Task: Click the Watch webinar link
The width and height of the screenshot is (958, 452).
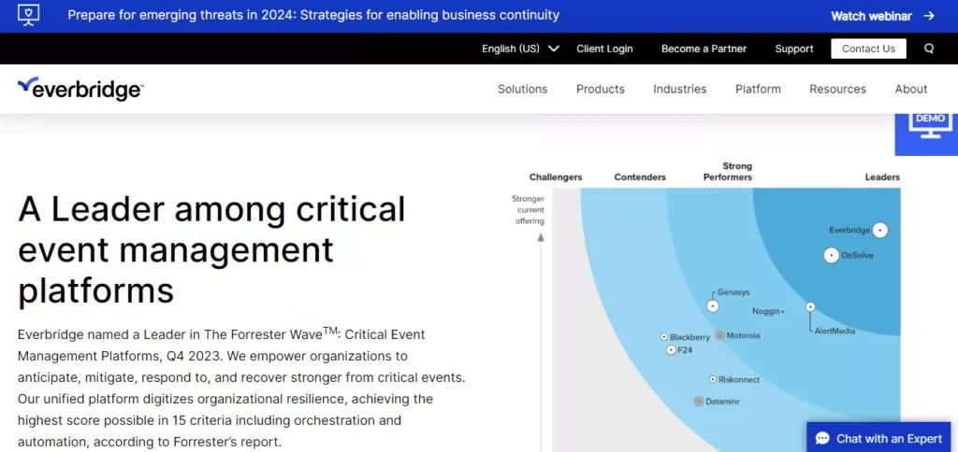Action: pos(883,16)
